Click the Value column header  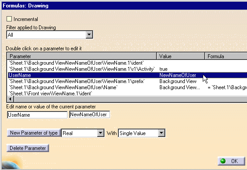[x=181, y=56]
